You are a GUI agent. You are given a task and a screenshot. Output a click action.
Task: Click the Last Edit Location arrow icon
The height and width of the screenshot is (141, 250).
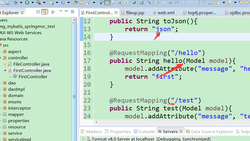(241, 2)
